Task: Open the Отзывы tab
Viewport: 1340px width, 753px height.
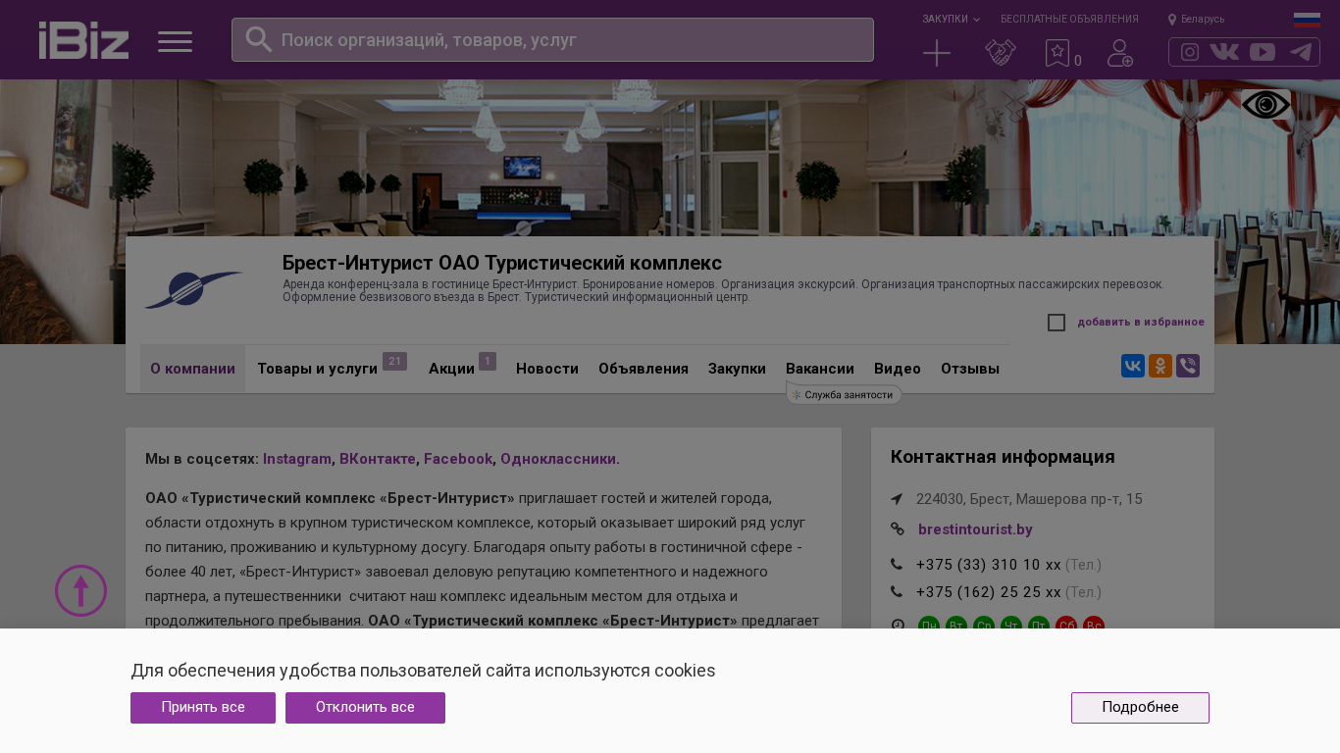Action: 970,369
